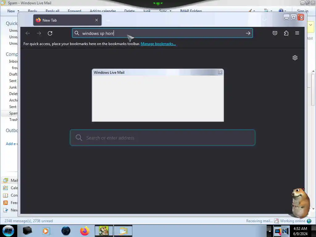
Task: Click Delete in Live Mail toolbar
Action: (129, 11)
